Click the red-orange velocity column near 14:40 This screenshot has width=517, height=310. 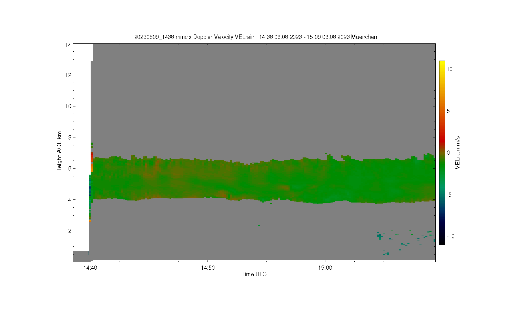[92, 162]
